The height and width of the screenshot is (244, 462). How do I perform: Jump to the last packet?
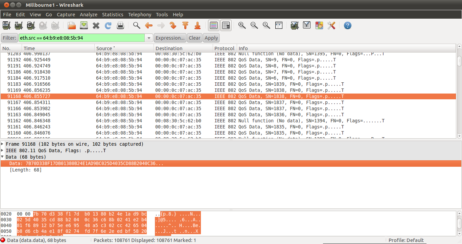point(198,25)
